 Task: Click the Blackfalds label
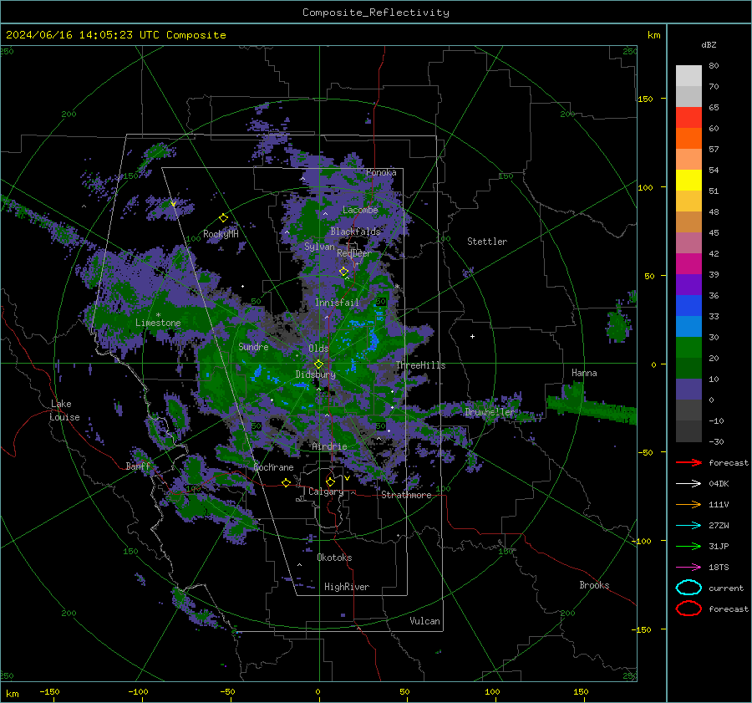pos(355,232)
